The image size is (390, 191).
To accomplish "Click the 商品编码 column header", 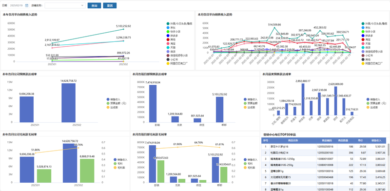I will click(x=326, y=140).
